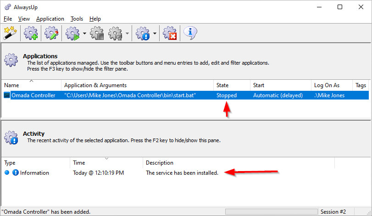Click the blue dot icon in activity row
The height and width of the screenshot is (216, 372).
[7, 172]
